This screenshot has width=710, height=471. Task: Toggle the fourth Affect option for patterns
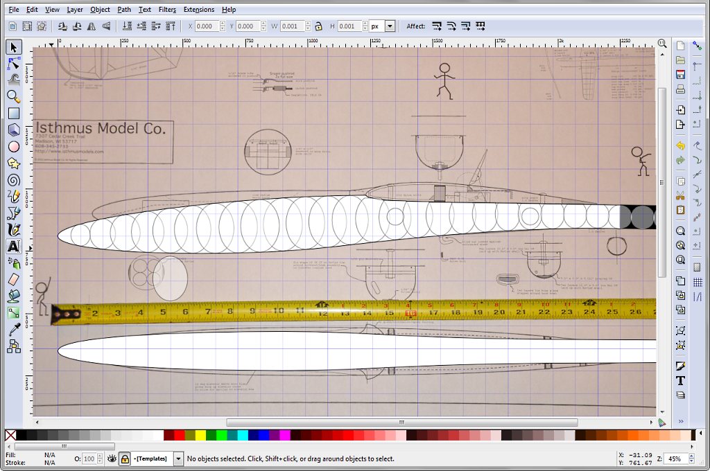480,26
